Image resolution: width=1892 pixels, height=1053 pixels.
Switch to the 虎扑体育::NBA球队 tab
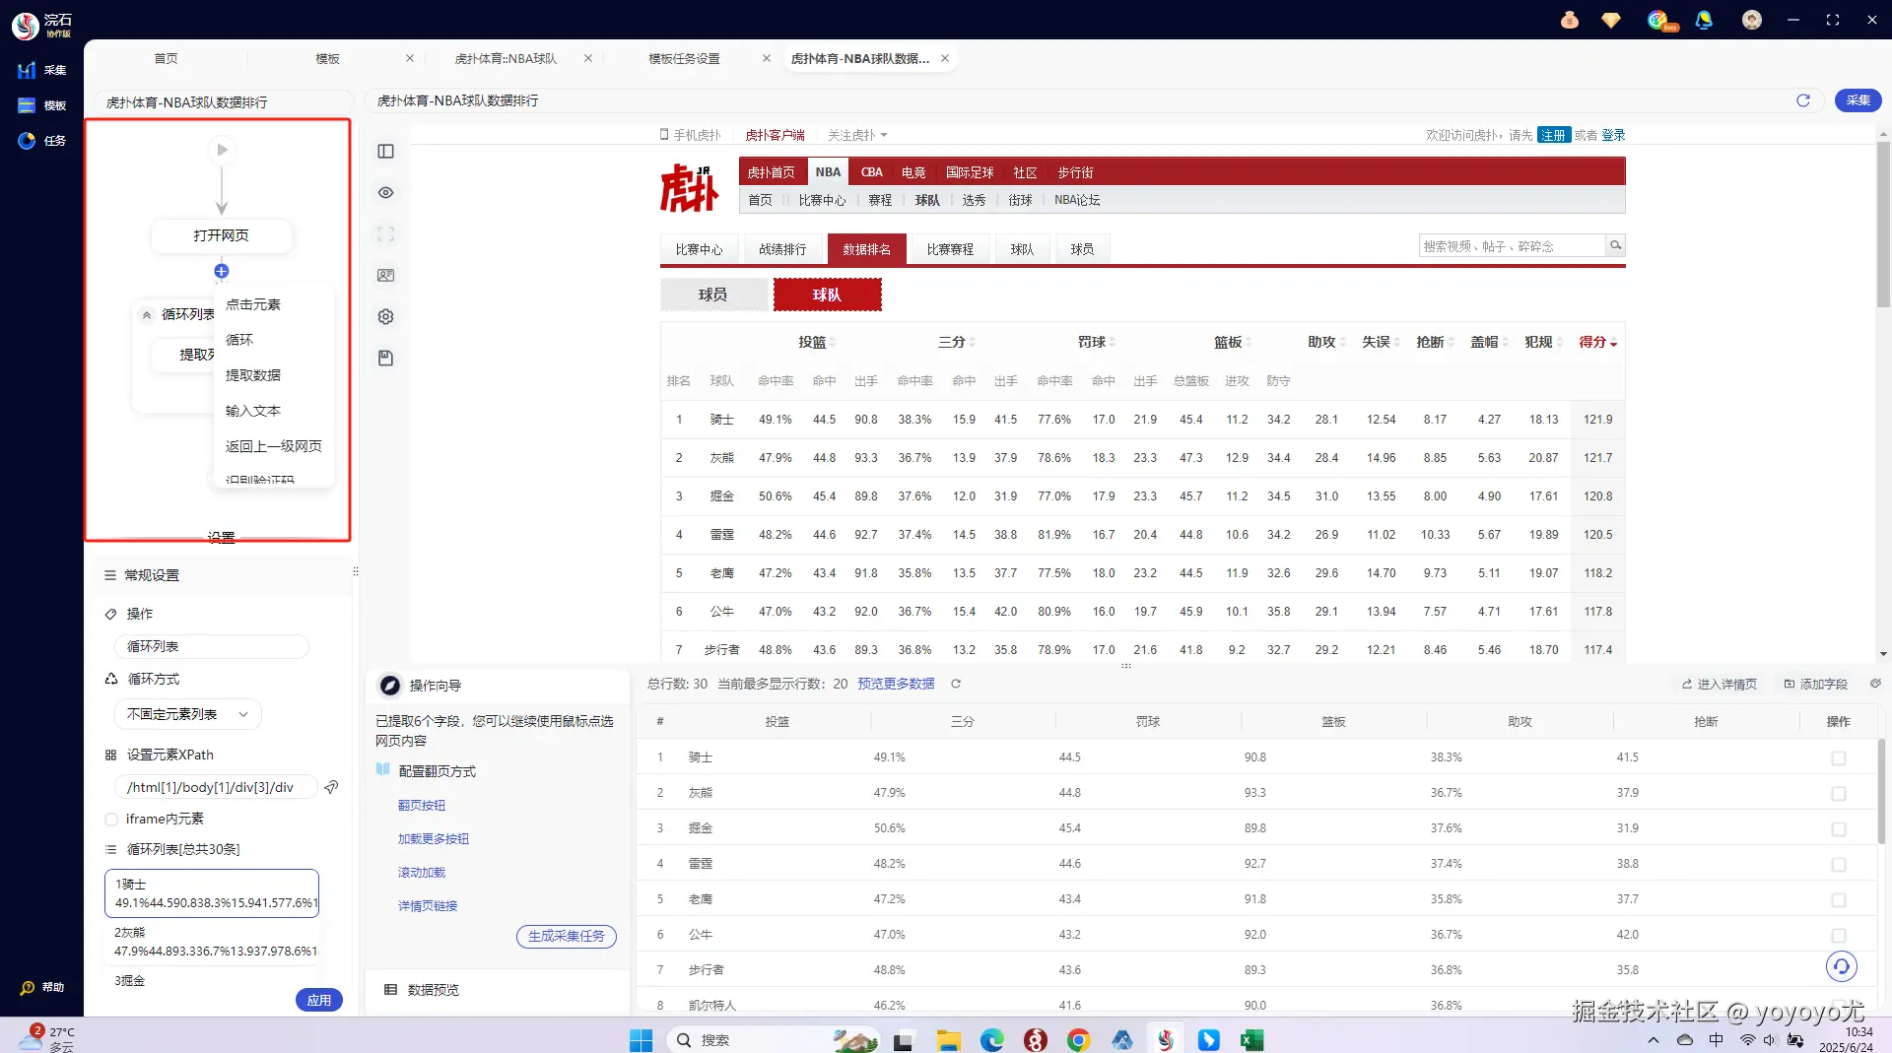click(506, 59)
